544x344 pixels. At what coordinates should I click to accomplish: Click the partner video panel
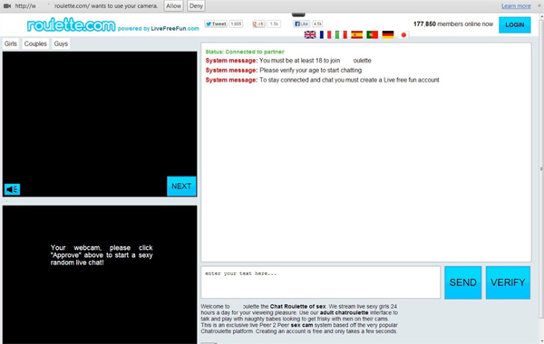(100, 124)
